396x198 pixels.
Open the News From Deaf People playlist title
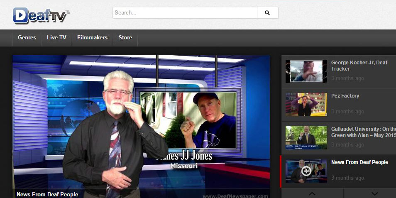[x=359, y=162]
